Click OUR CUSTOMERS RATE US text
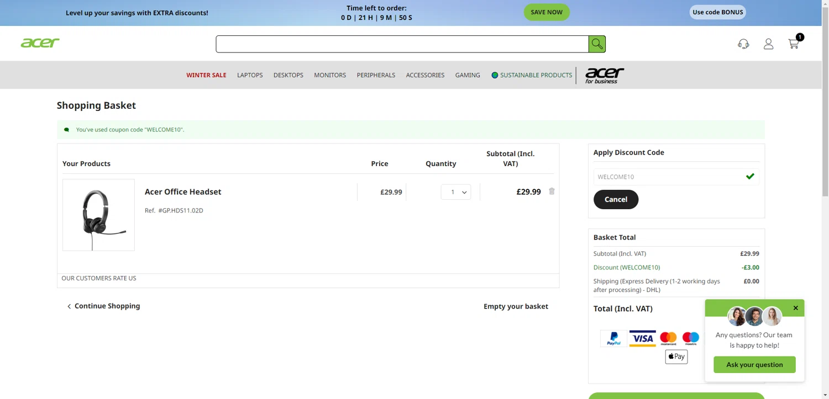Screen dimensions: 829x399 point(99,278)
